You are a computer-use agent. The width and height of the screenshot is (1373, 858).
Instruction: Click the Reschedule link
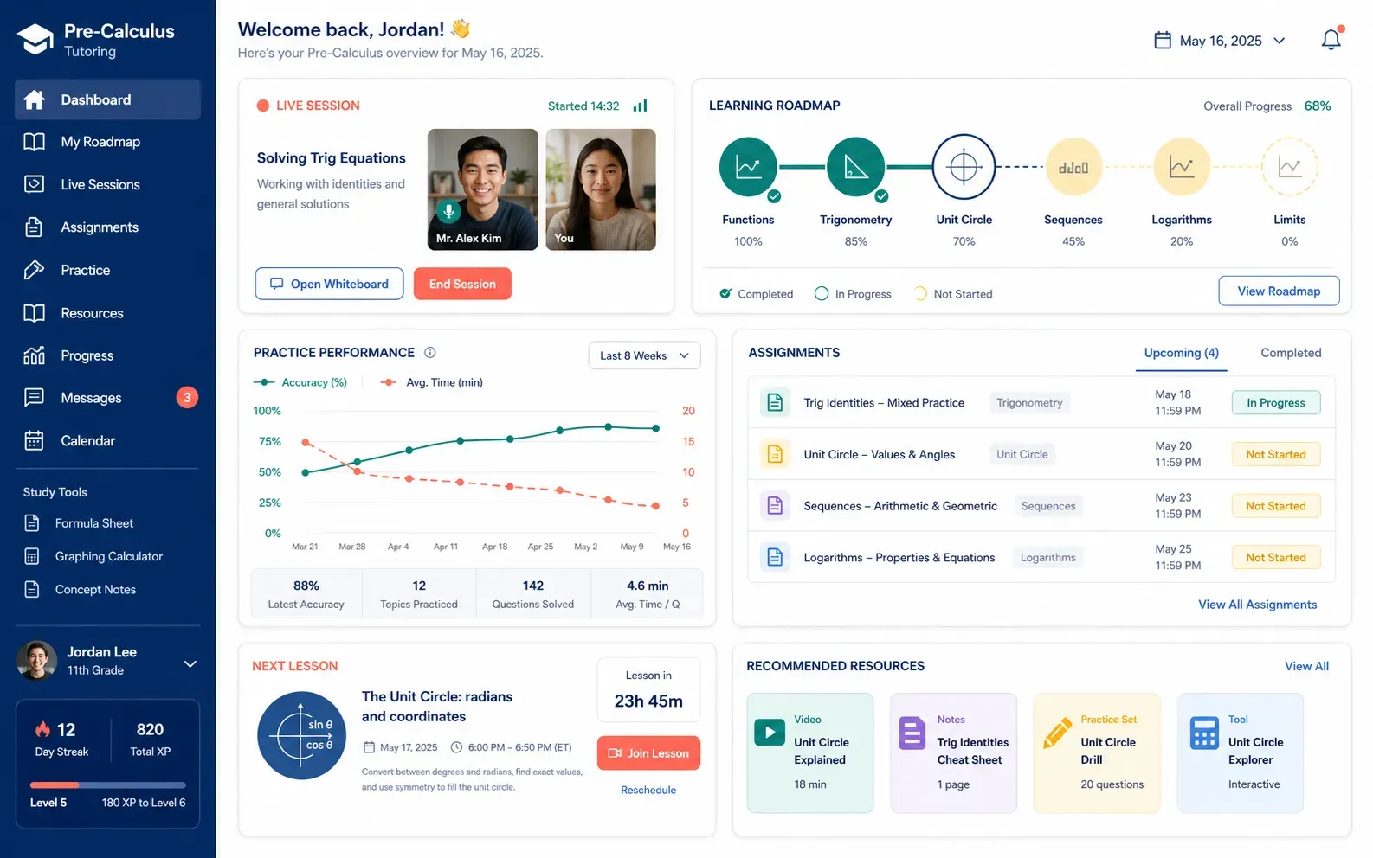coord(648,790)
